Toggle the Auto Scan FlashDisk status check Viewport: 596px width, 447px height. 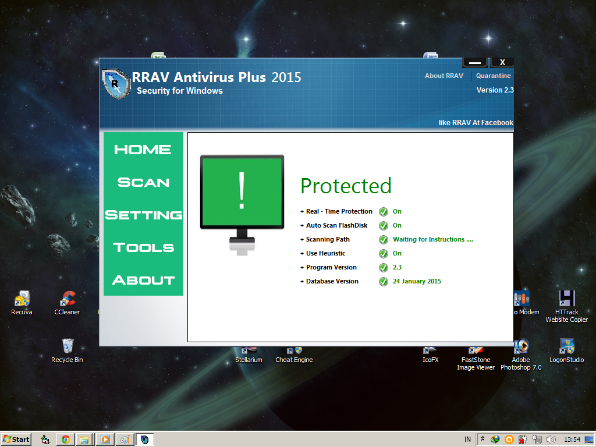[x=384, y=225]
